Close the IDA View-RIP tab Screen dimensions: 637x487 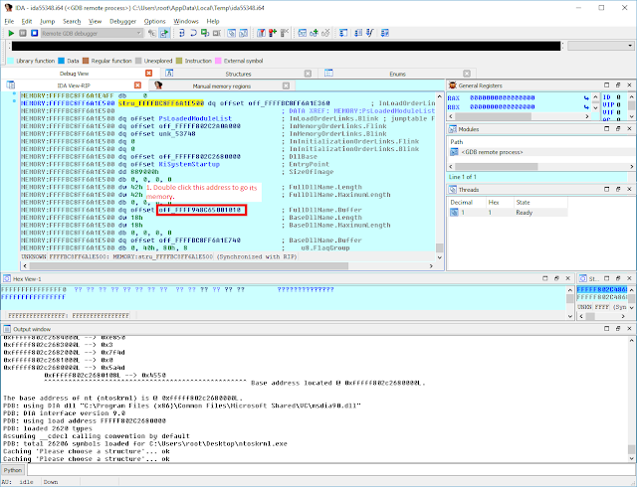coord(137,85)
